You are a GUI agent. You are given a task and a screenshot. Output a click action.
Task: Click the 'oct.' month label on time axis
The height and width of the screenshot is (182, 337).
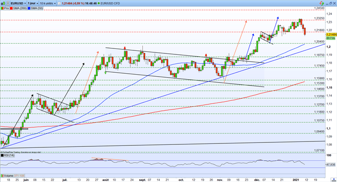pos(181,180)
